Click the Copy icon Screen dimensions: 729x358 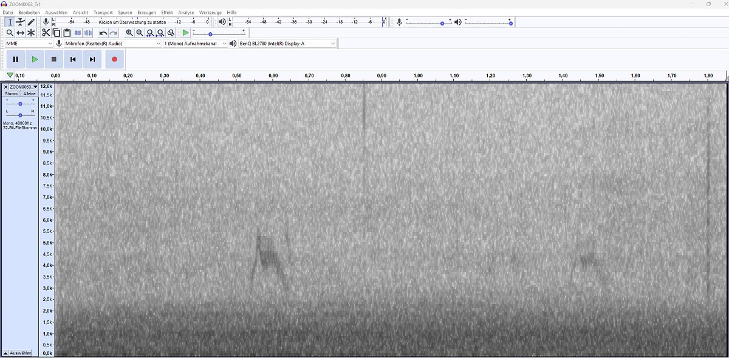pyautogui.click(x=56, y=33)
